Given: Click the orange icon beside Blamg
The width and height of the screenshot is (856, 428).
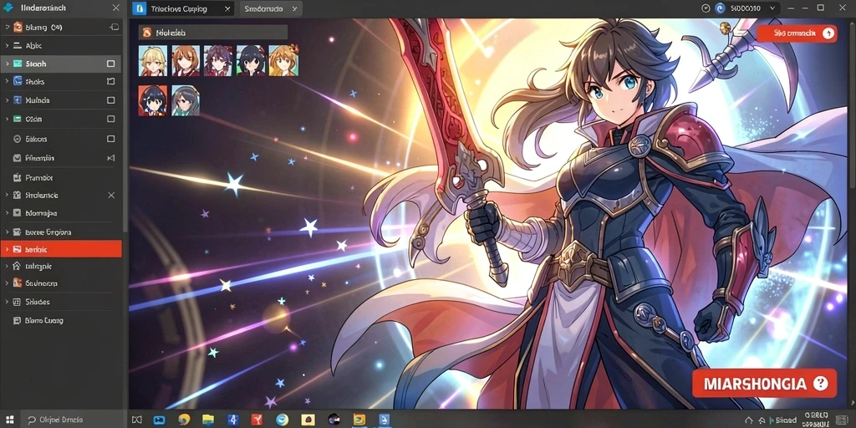Looking at the screenshot, I should 17,27.
